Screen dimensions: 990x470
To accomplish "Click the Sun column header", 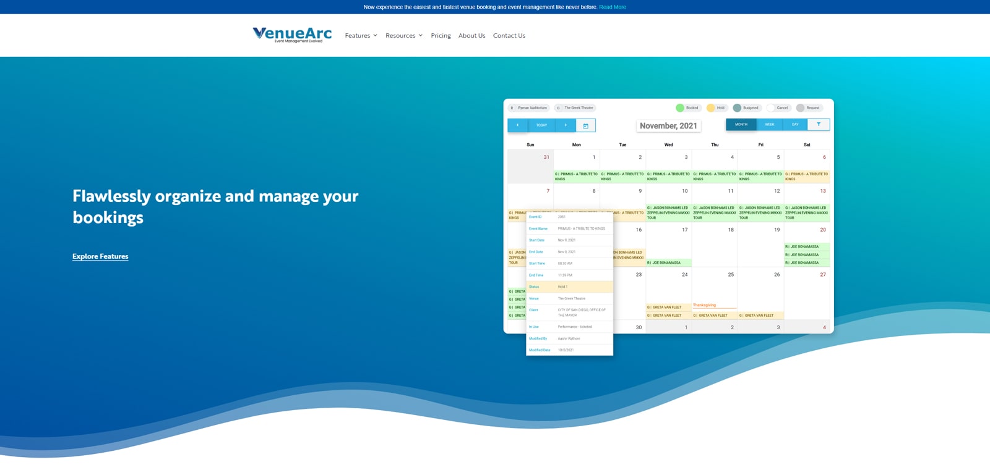I will point(530,145).
